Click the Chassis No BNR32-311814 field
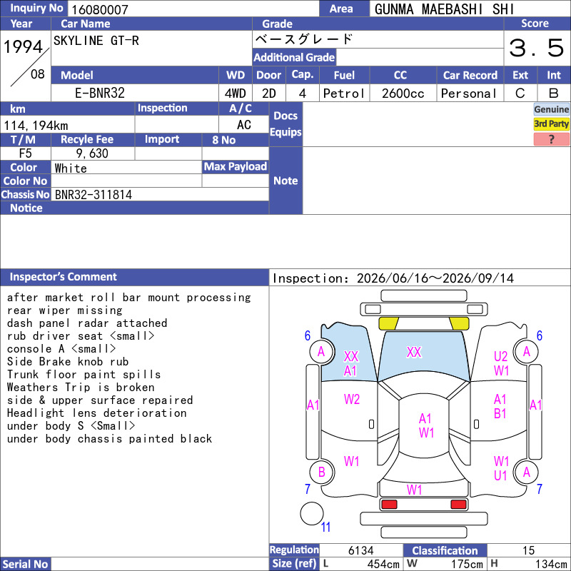 tap(160, 194)
